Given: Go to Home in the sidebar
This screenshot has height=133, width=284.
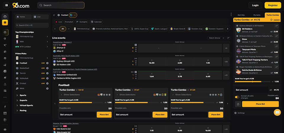Looking at the screenshot, I should pos(23,17).
